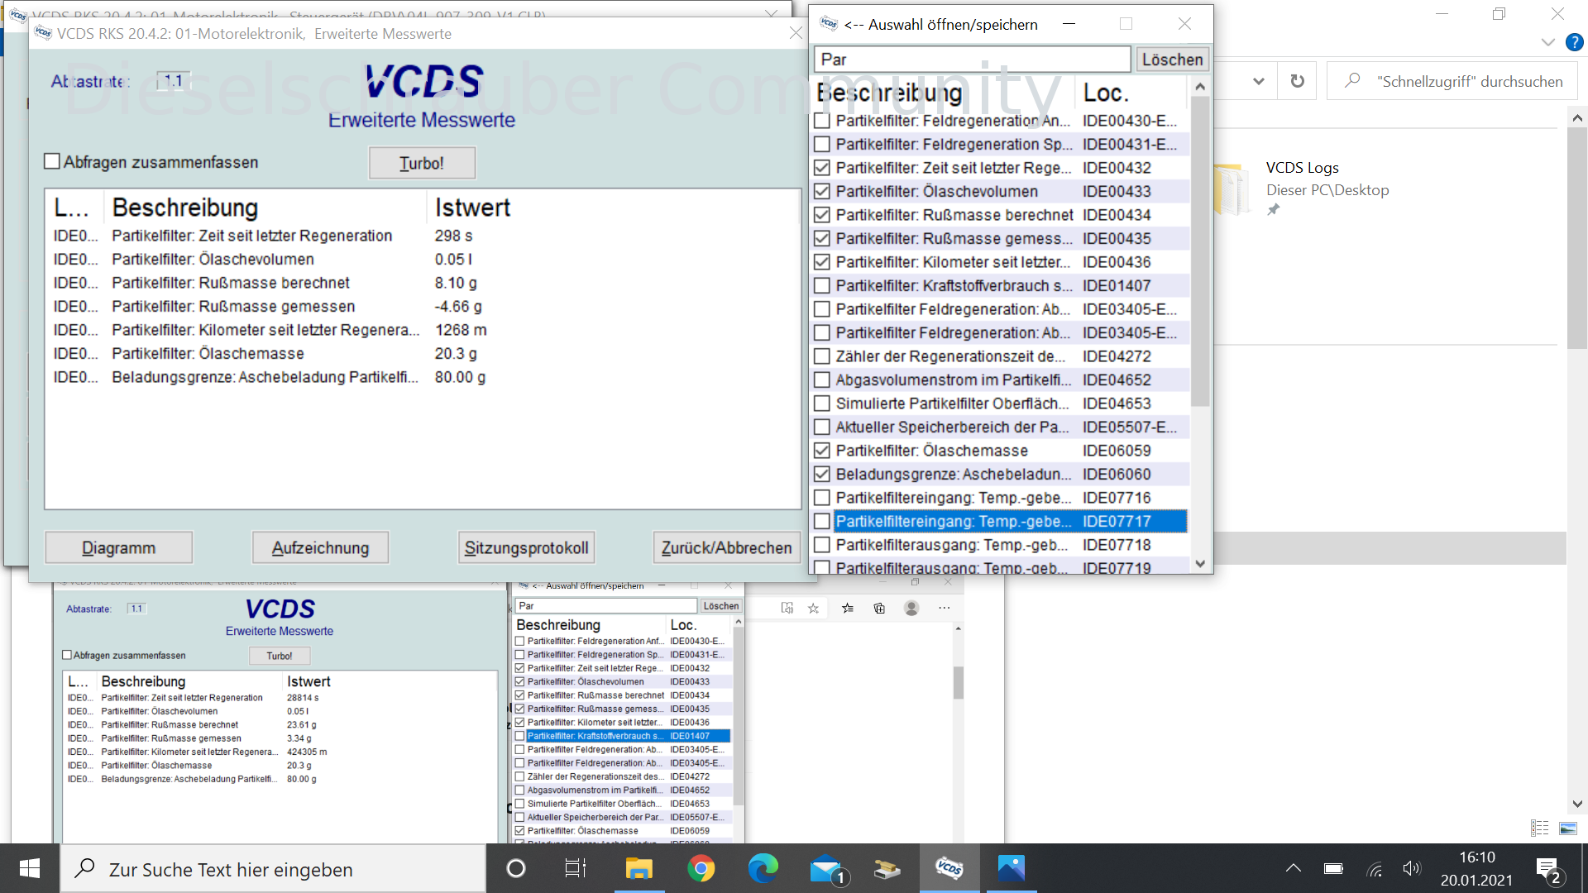Check Abgasvolumenstrom im Partikelfi... IDE04652
Image resolution: width=1588 pixels, height=893 pixels.
pos(822,380)
